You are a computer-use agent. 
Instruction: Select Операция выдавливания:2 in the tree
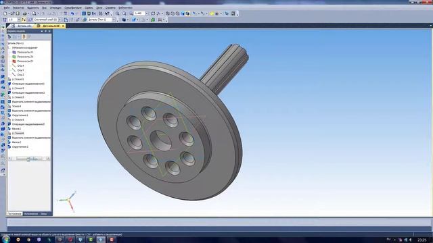[x=28, y=93]
